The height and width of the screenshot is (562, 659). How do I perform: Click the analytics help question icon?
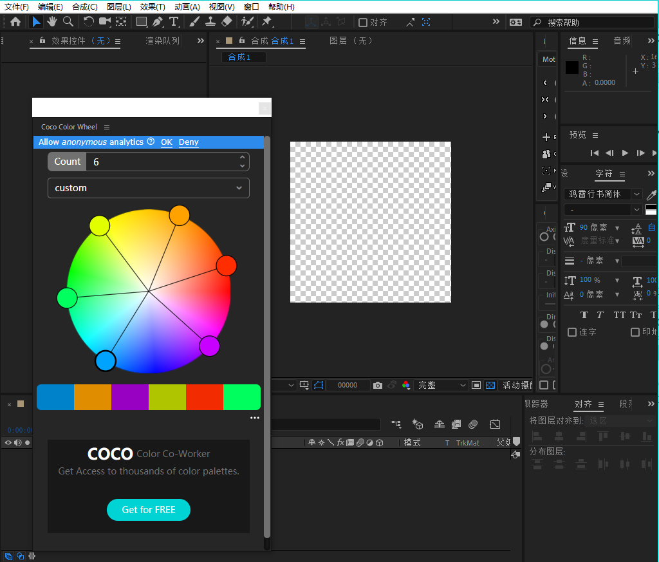151,142
